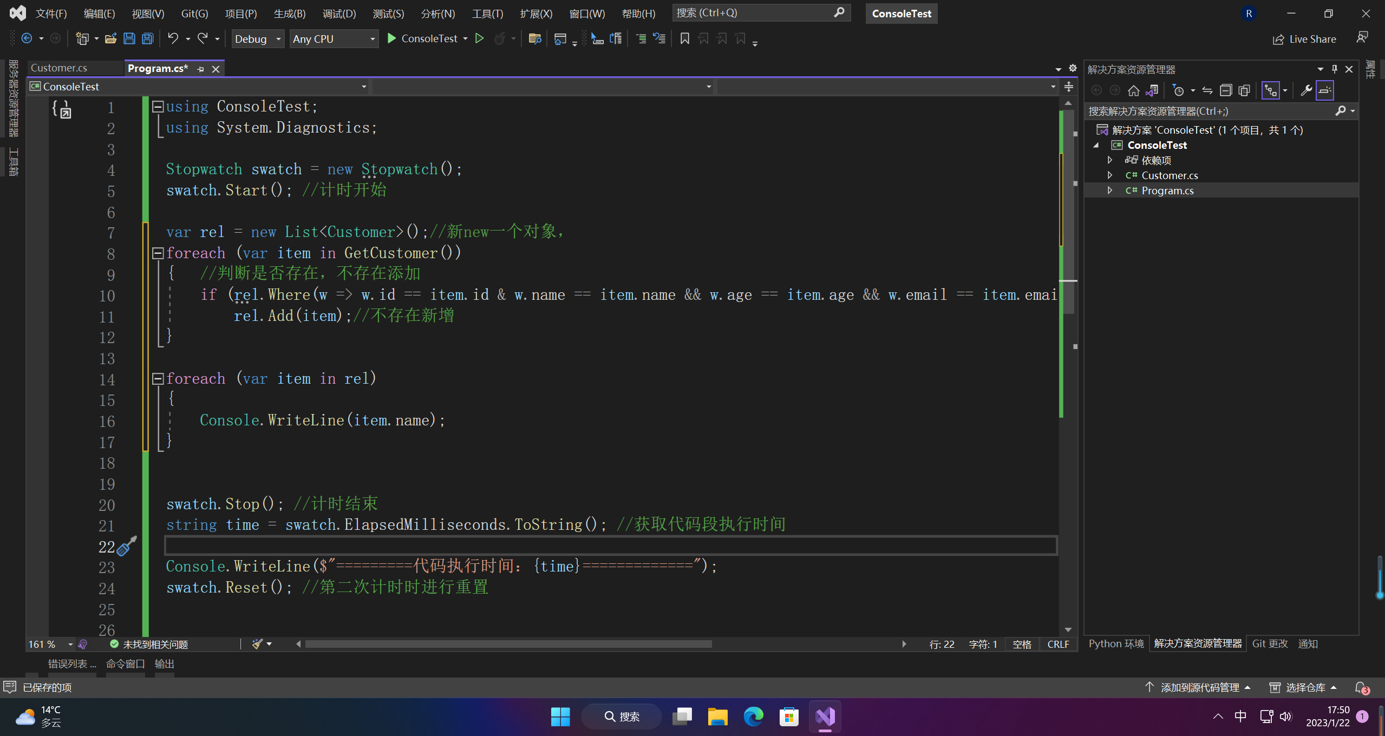The image size is (1385, 736).
Task: Toggle auto-hide pin on Solution Explorer panel
Action: coord(1334,69)
